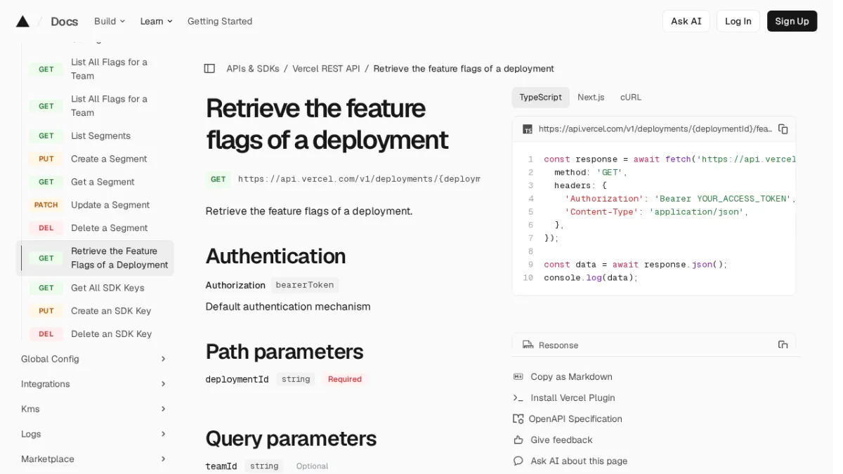Open the Docs home link
This screenshot has height=474, width=843.
coord(65,22)
